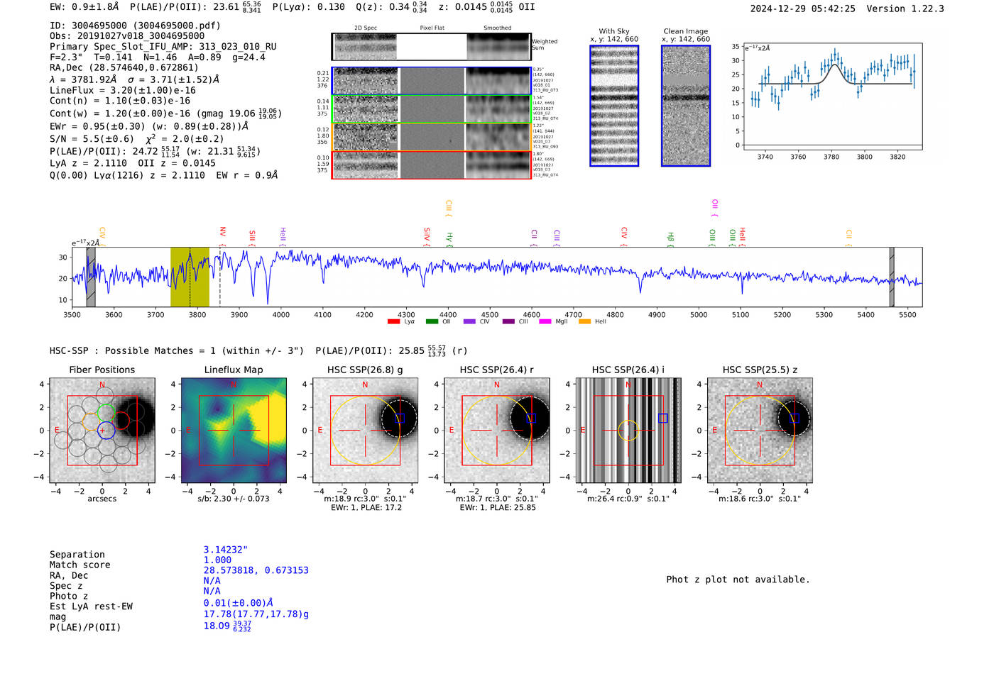Open the red-framed 2D Spec fiber cutout
994x676 pixels.
tap(366, 165)
